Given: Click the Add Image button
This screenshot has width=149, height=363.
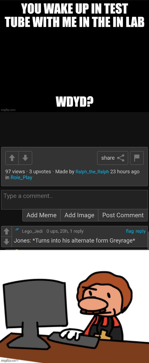Looking at the screenshot, I should click(79, 215).
